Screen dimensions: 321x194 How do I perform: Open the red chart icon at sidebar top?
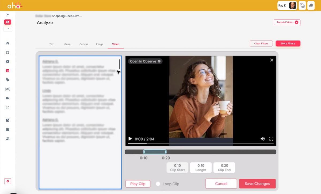[x=8, y=22]
